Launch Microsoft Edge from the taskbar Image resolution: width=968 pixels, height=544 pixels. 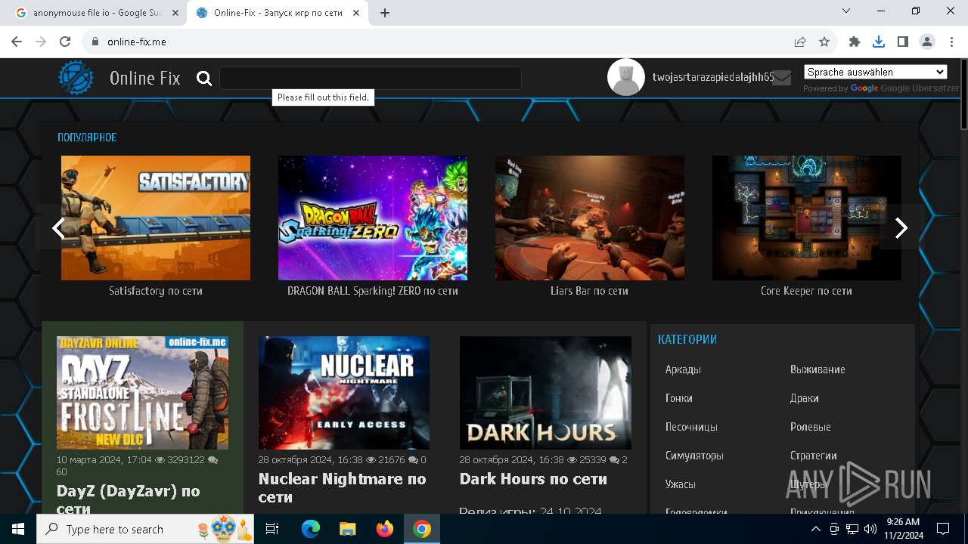pyautogui.click(x=310, y=529)
